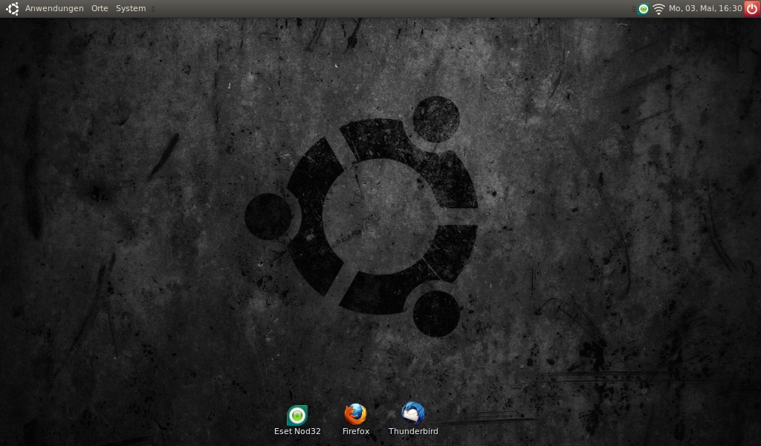The height and width of the screenshot is (446, 761).
Task: Launch Eset Nod32 desktop icon
Action: (297, 416)
